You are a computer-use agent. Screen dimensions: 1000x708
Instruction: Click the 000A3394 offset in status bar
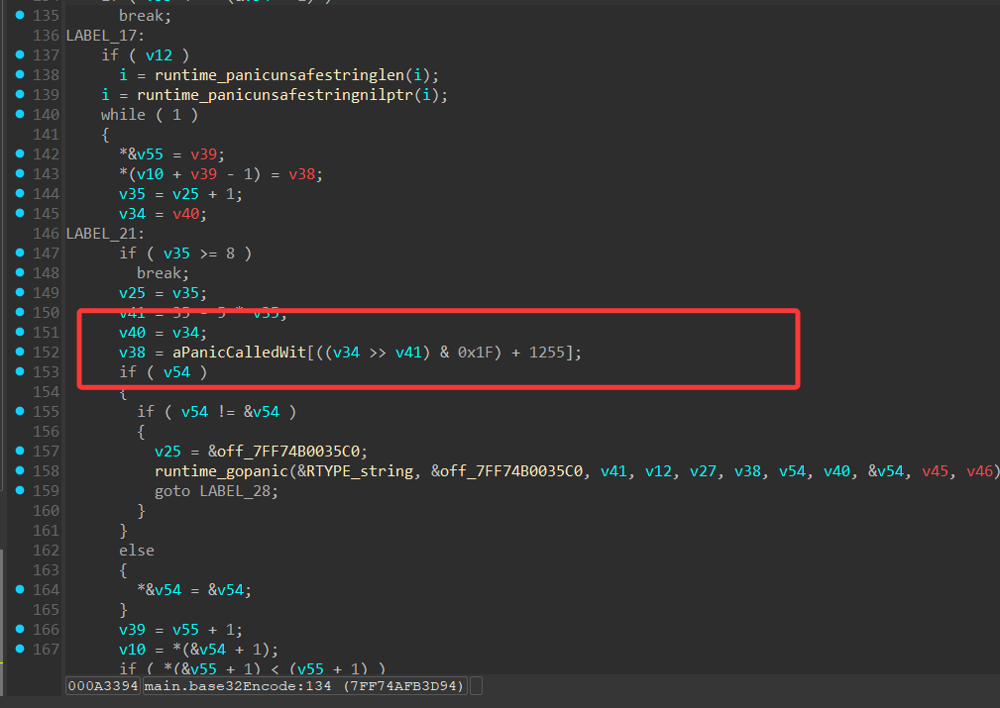(x=102, y=685)
